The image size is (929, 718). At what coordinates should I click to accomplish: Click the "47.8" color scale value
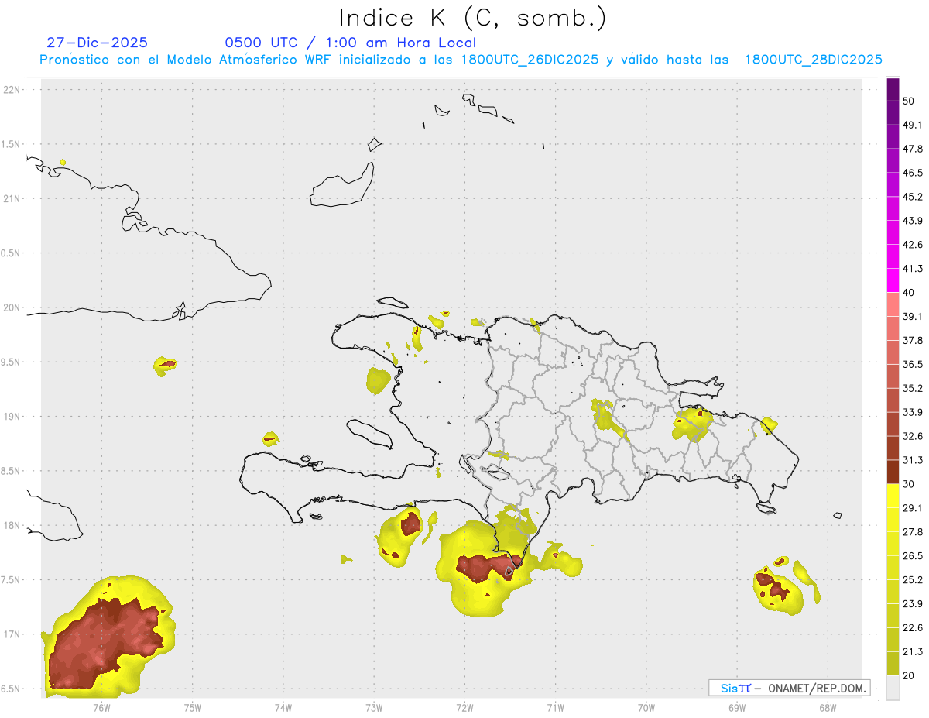click(x=913, y=149)
